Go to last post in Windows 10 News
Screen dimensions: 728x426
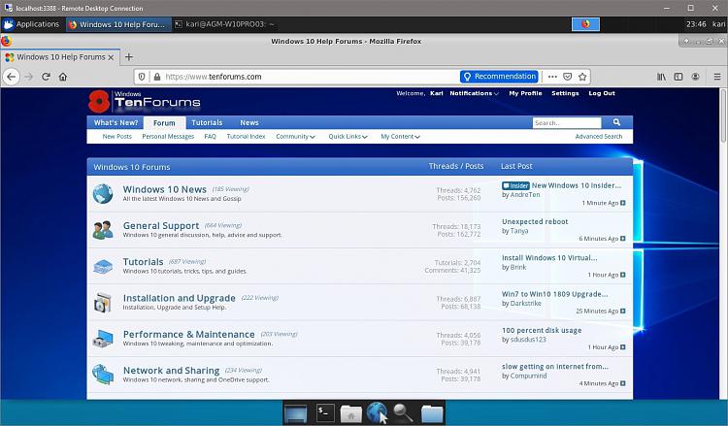(x=623, y=203)
